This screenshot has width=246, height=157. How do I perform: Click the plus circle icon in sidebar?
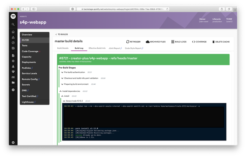[x=13, y=90]
